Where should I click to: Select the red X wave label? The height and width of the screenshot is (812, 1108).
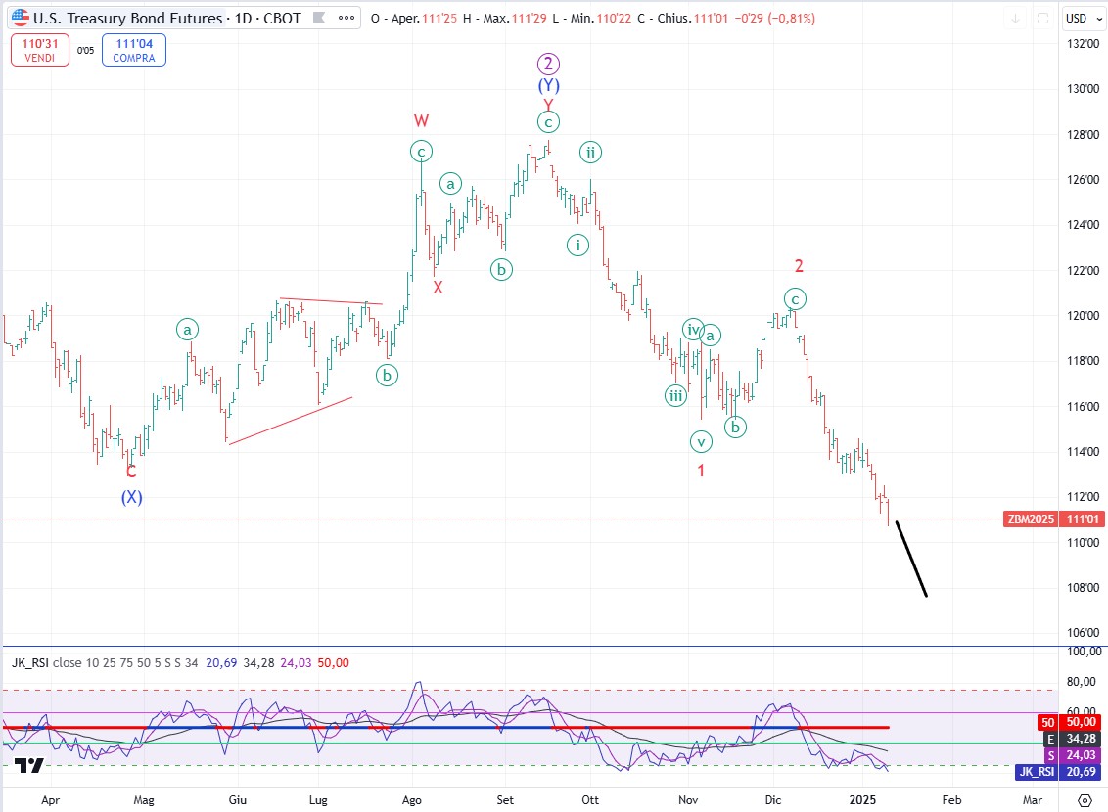pyautogui.click(x=439, y=288)
